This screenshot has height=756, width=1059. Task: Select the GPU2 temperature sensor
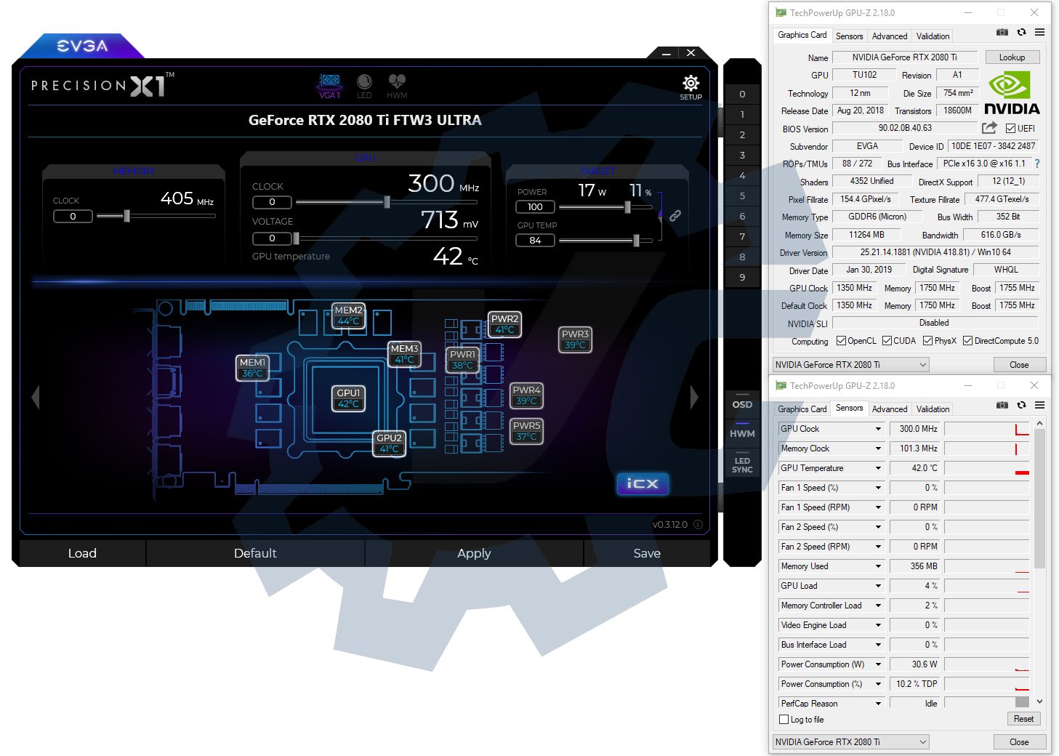pyautogui.click(x=389, y=443)
